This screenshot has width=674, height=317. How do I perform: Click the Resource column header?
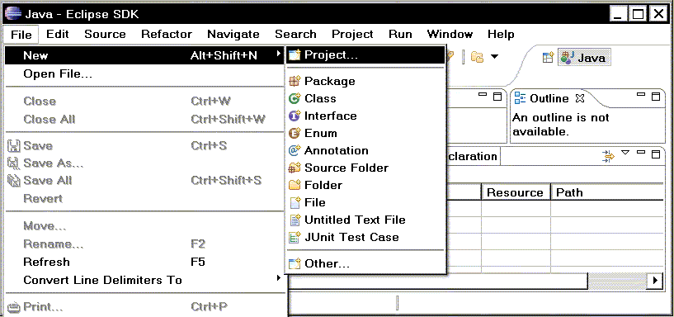pos(516,192)
